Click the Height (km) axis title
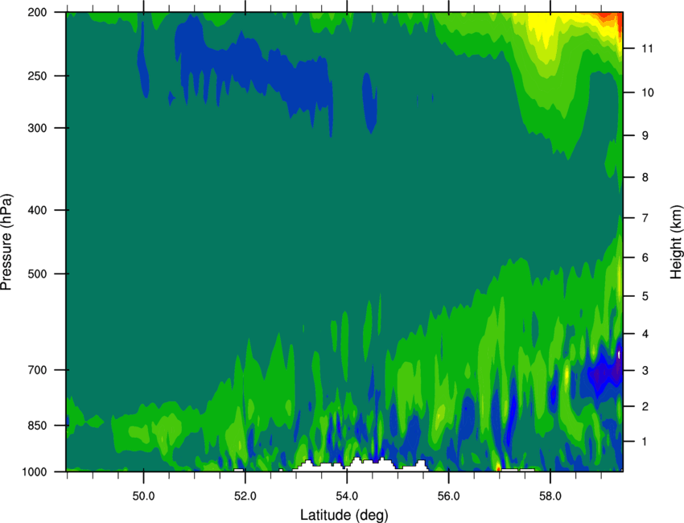 (x=676, y=241)
